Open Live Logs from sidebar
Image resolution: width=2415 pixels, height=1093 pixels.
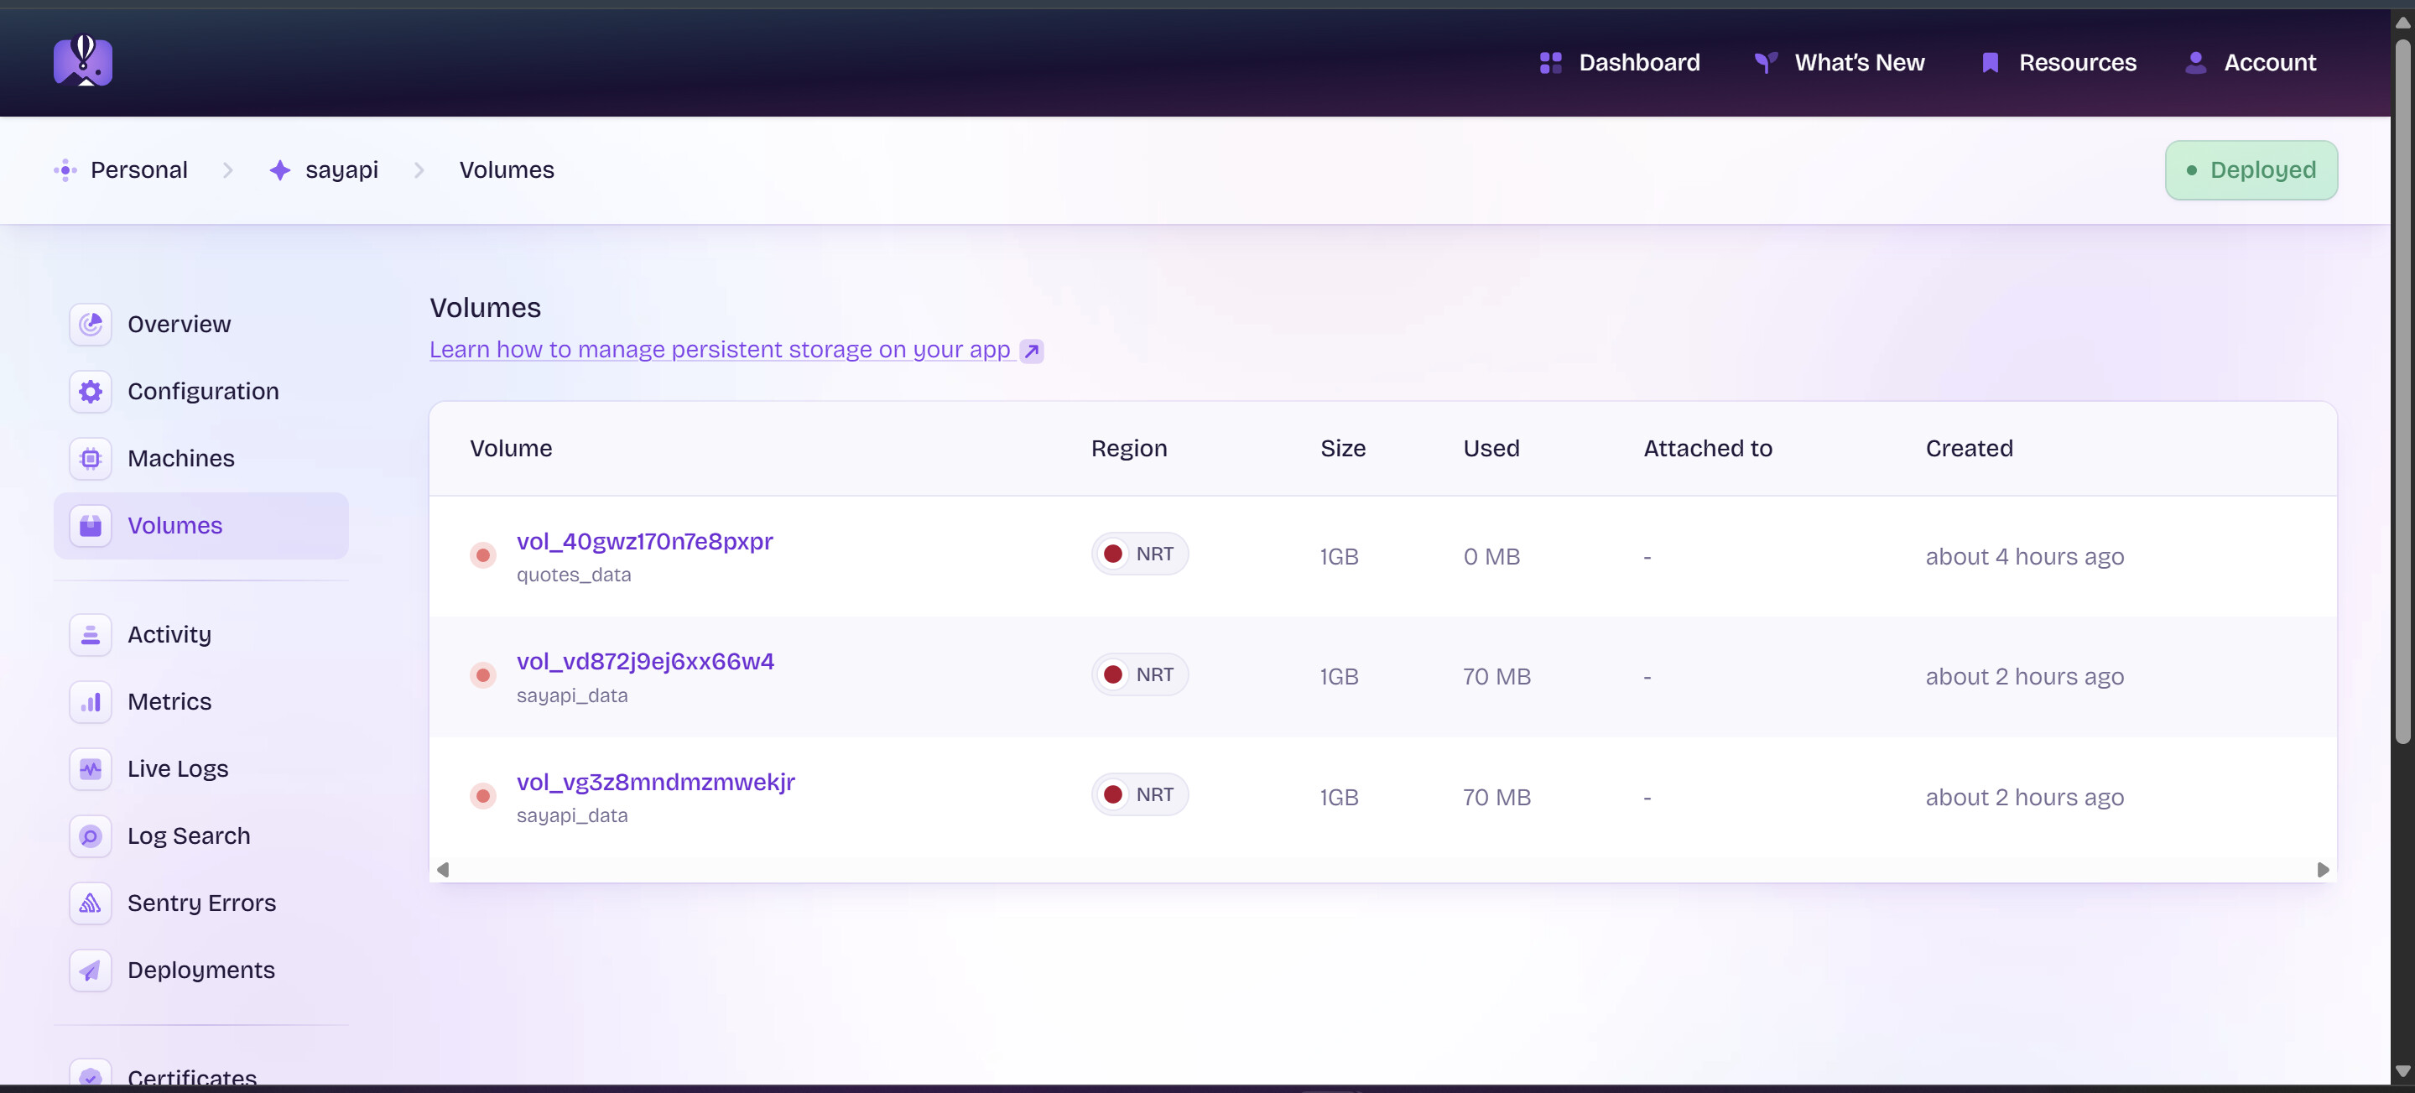(200, 768)
